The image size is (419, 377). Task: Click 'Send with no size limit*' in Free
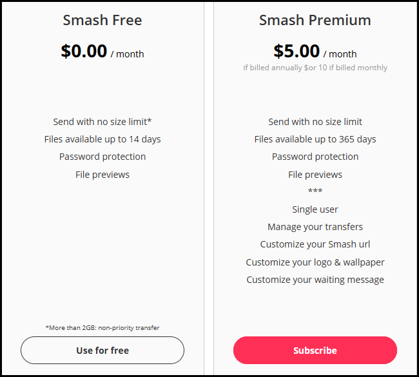[102, 122]
